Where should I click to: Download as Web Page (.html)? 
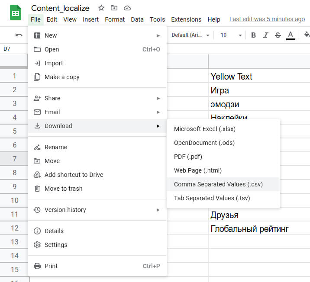(x=223, y=170)
